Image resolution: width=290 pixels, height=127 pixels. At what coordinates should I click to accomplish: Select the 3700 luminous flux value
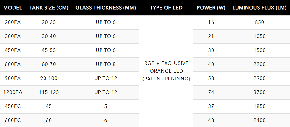(x=259, y=92)
